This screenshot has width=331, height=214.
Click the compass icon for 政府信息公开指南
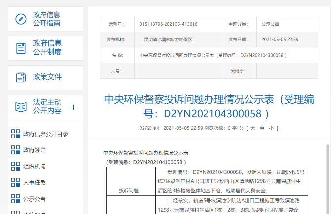[21, 19]
